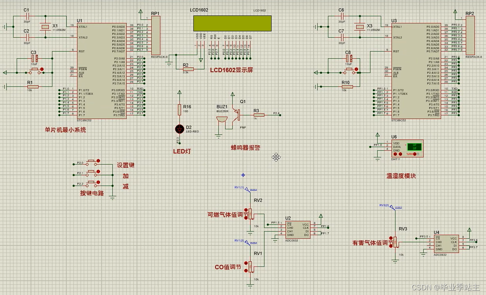The height and width of the screenshot is (295, 486).
Task: Click the P2.4 terminal label near R3
Action: [x=277, y=113]
